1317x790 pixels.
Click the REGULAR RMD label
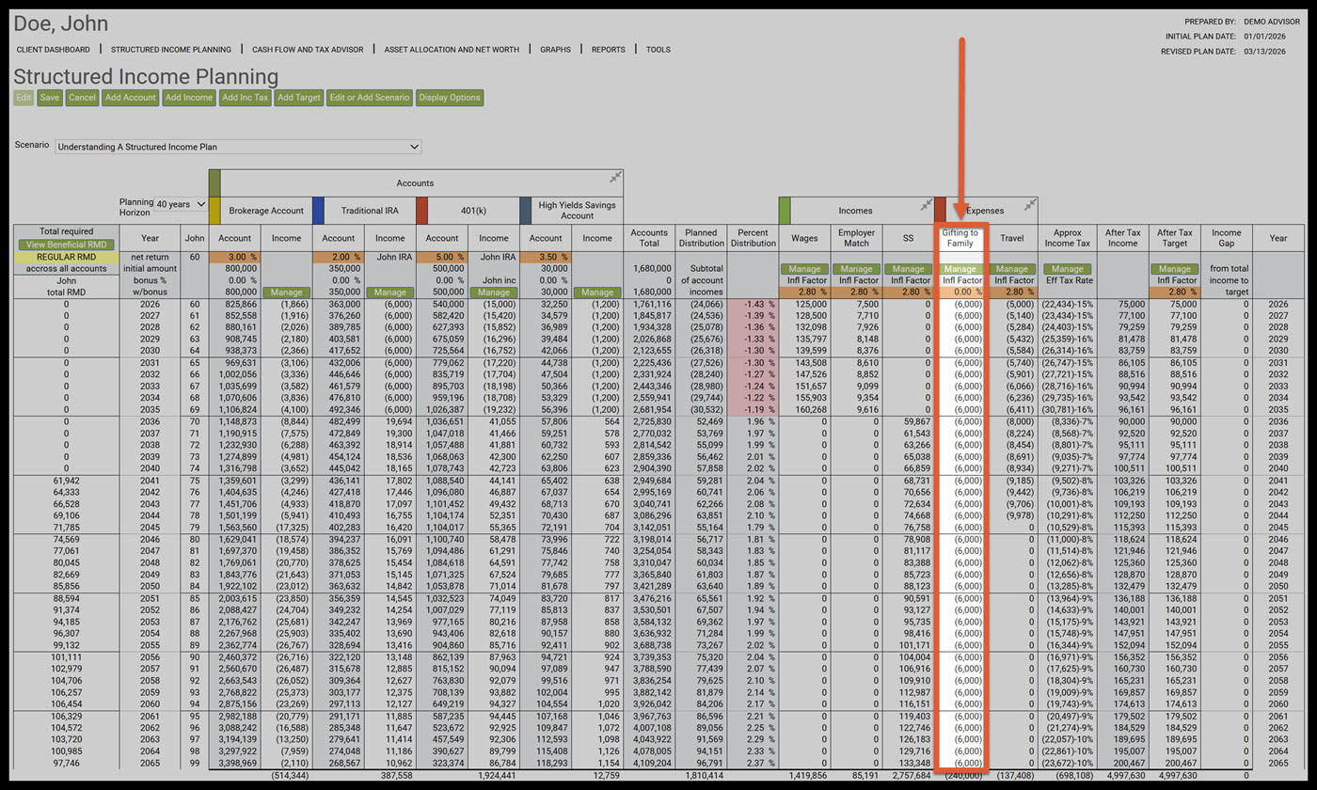[66, 257]
